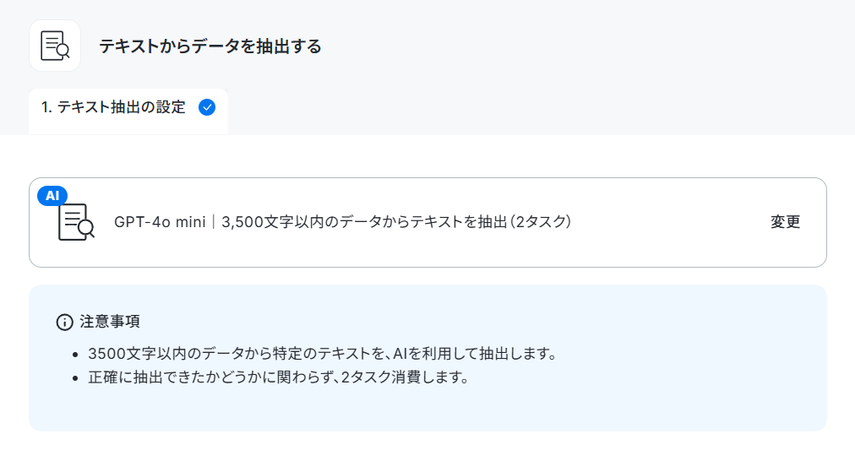Image resolution: width=855 pixels, height=461 pixels.
Task: Click the document magnifier icon in the GPT-4o card
Action: [76, 222]
